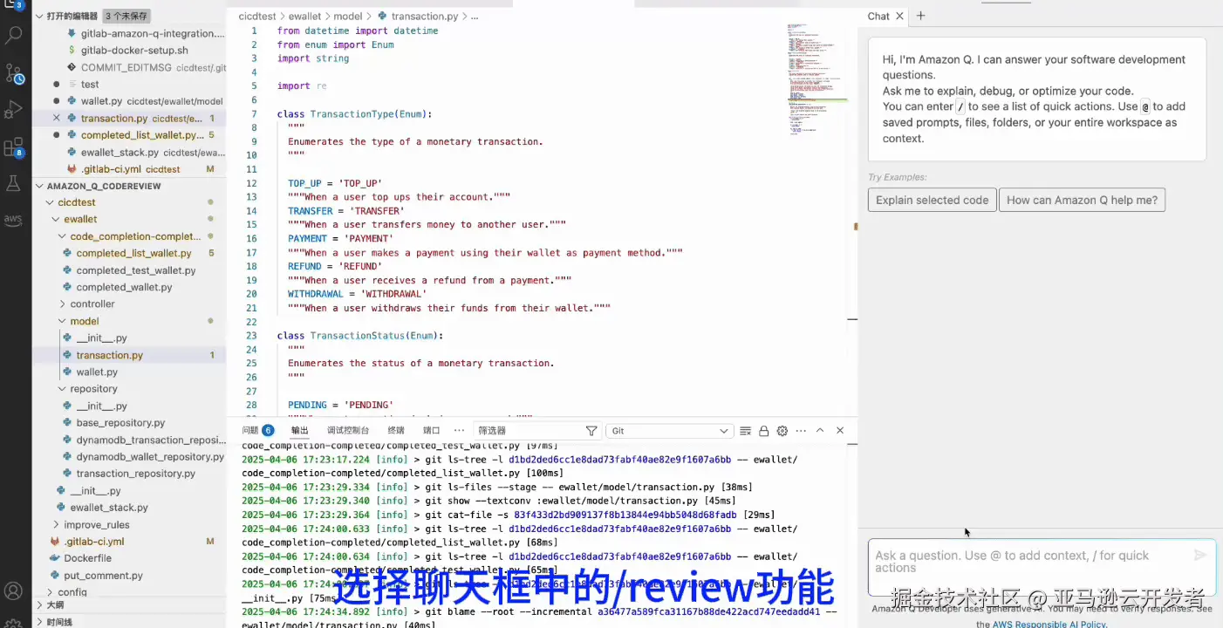Viewport: 1223px width, 628px height.
Task: Open more actions in output panel toolbar
Action: pyautogui.click(x=801, y=431)
